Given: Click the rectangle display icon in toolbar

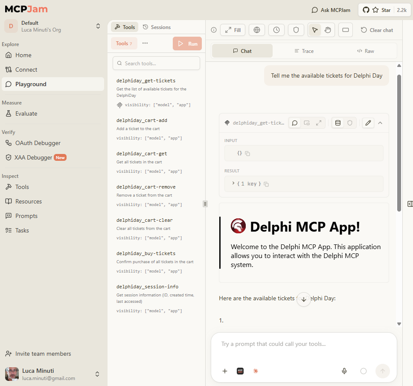Looking at the screenshot, I should pos(346,30).
